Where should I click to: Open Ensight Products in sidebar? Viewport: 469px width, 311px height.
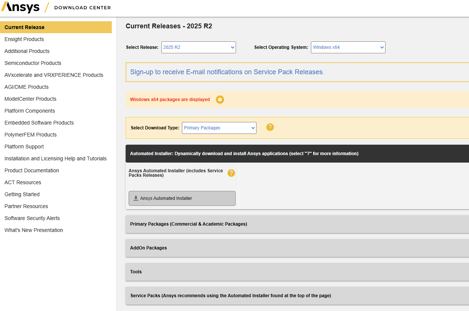[x=24, y=39]
